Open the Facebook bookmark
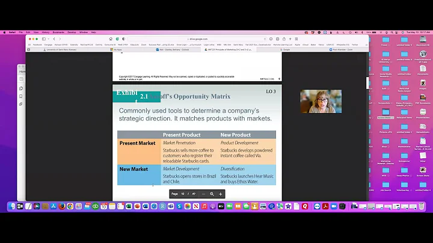Viewport: 433px width, 243px height. [37, 45]
